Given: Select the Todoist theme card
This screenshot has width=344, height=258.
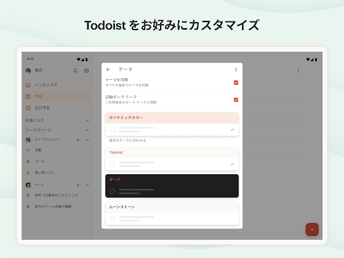Looking at the screenshot, I should click(172, 159).
